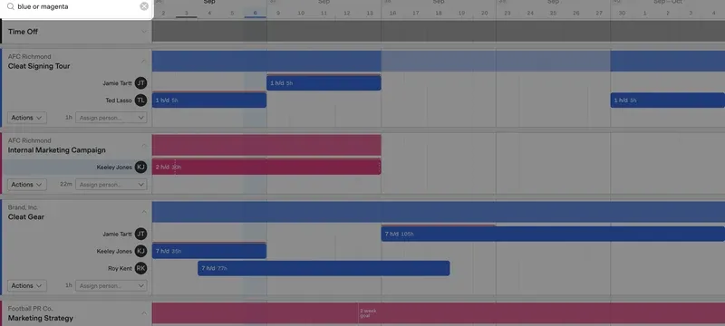725x326 pixels.
Task: Click RK avatar for Roy Kent
Action: pyautogui.click(x=140, y=268)
